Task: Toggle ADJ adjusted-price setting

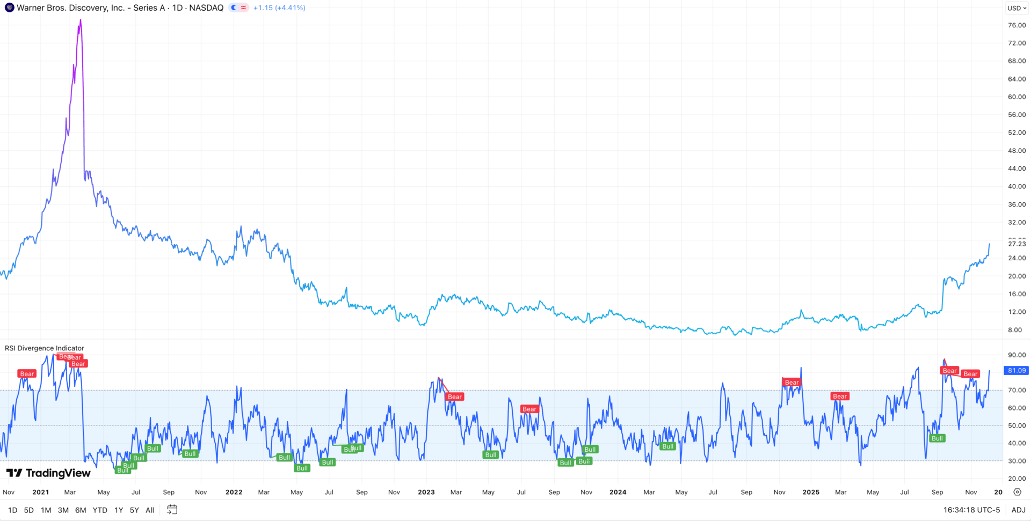Action: [1019, 510]
